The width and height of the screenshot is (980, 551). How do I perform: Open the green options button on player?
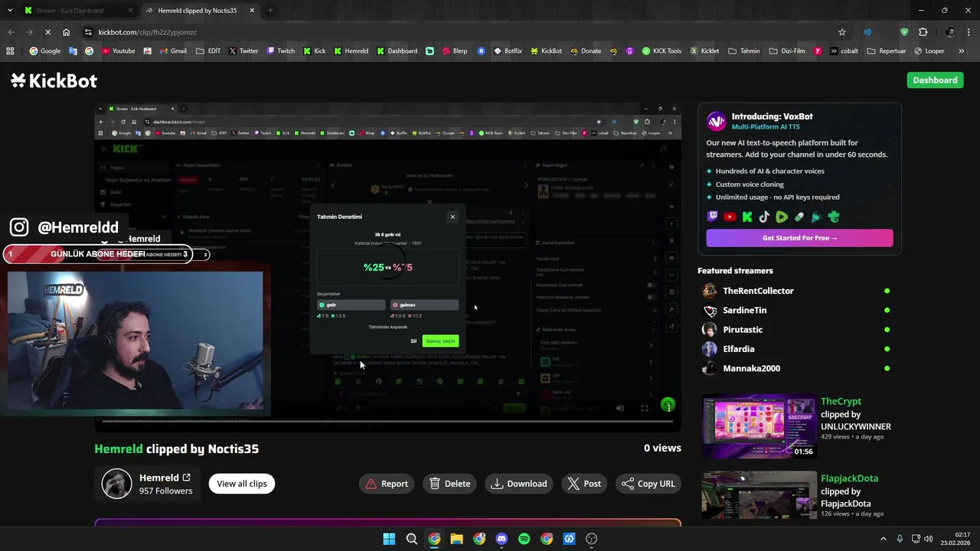[668, 405]
